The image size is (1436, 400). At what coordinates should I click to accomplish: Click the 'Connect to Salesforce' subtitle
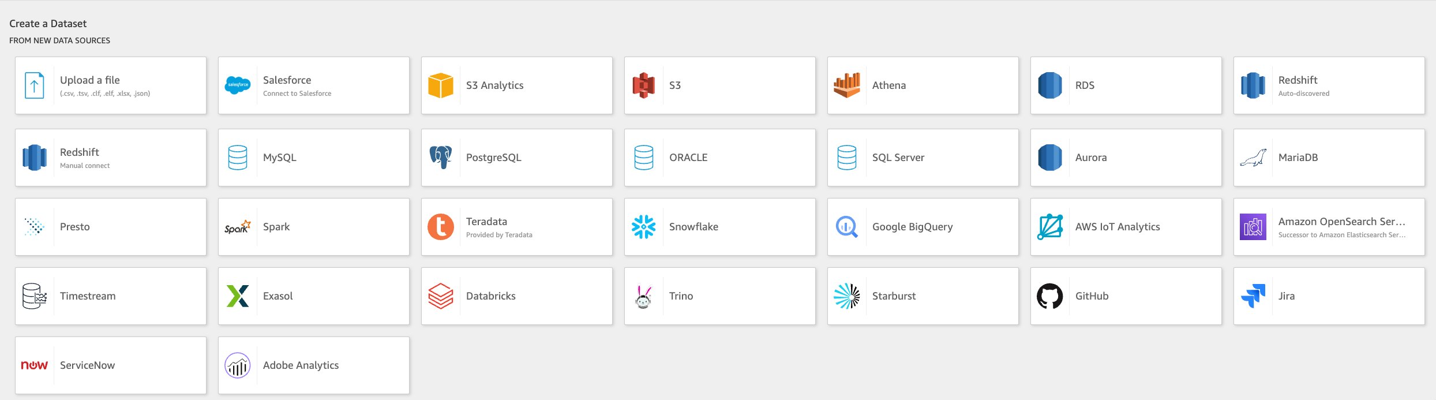(x=297, y=94)
